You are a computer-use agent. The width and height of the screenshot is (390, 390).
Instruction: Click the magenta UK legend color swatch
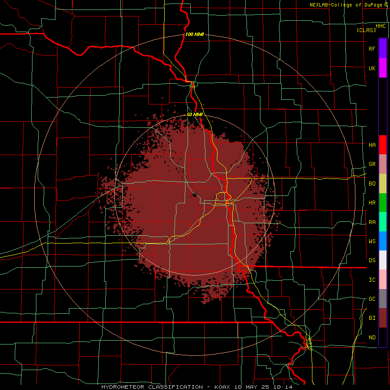click(383, 68)
